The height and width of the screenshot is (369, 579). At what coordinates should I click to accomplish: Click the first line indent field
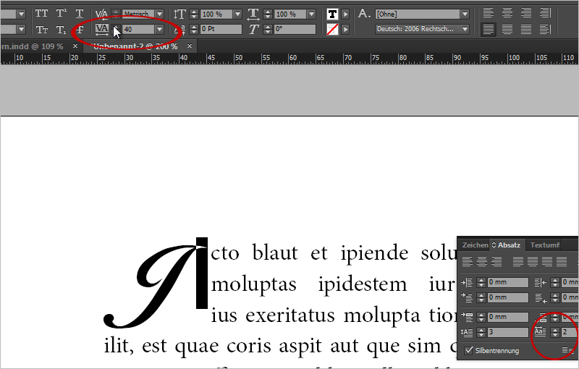(x=508, y=297)
